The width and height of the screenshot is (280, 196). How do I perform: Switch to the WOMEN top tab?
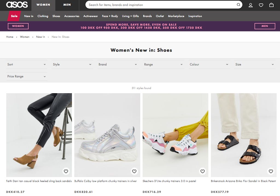click(43, 5)
